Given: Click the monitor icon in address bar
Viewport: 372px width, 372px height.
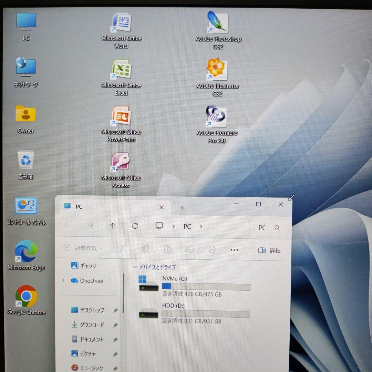Looking at the screenshot, I should pyautogui.click(x=159, y=226).
